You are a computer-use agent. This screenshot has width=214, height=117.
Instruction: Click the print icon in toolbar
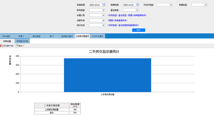[x=1, y=46]
